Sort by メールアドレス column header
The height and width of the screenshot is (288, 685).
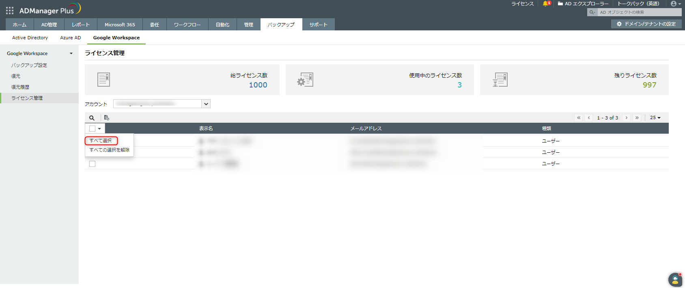pos(366,128)
